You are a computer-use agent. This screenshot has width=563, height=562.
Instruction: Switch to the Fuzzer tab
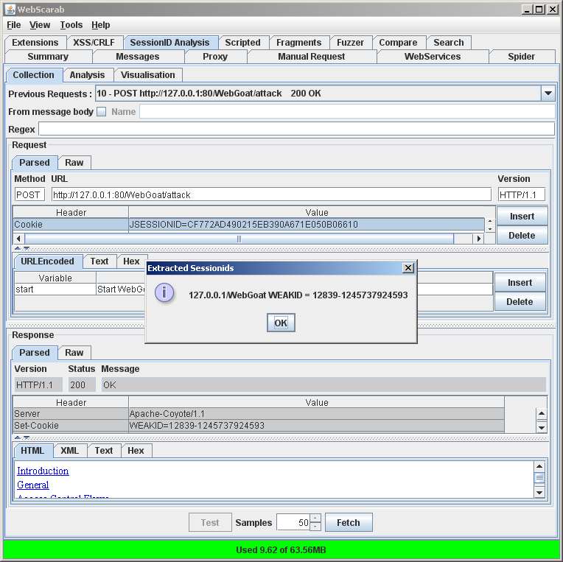click(350, 43)
